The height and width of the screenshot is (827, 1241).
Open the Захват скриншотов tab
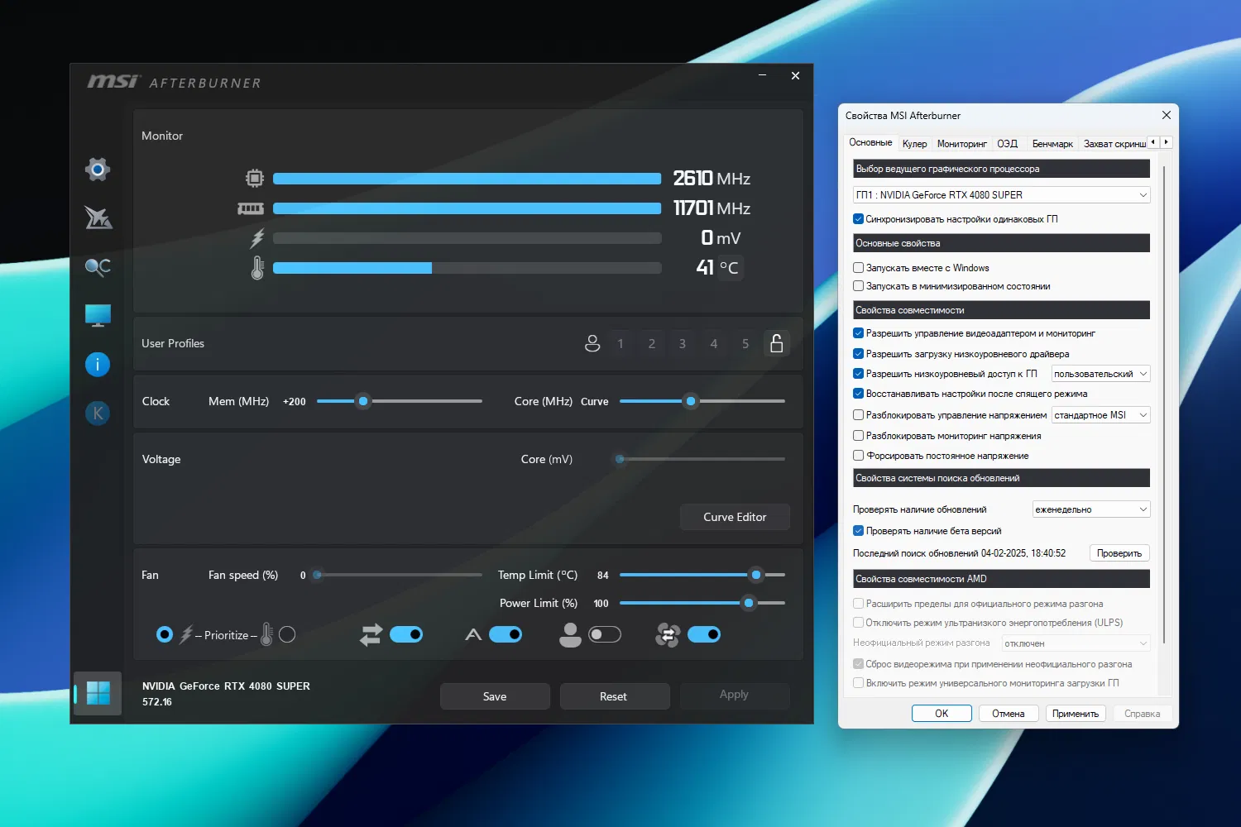(x=1114, y=144)
